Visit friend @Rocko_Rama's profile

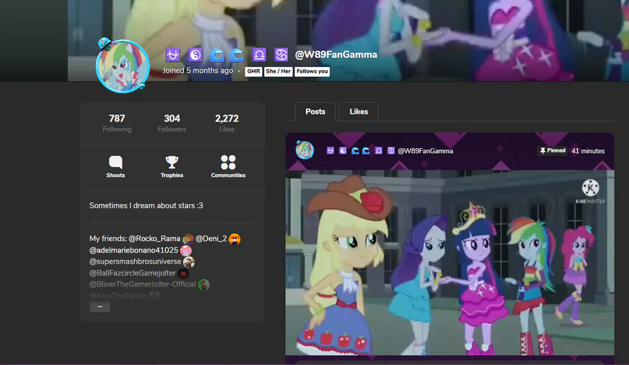pos(154,238)
